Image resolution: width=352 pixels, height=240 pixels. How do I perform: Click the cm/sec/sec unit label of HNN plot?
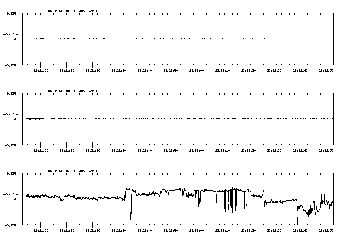pyautogui.click(x=10, y=114)
